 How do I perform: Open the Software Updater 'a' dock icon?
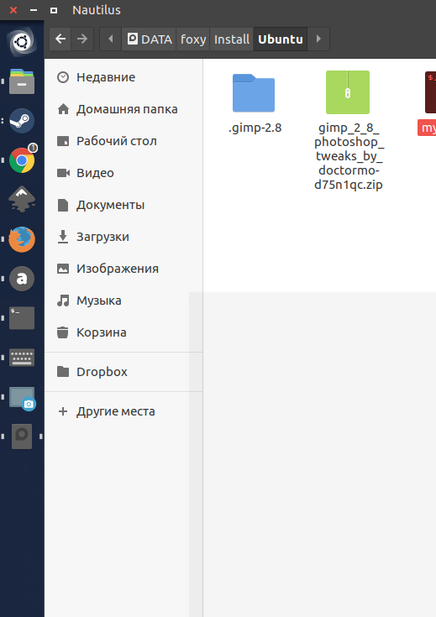22,279
